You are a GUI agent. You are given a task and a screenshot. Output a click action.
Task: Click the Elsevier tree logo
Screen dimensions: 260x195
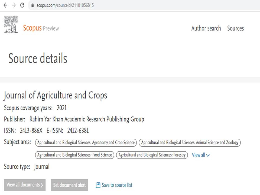(11, 25)
